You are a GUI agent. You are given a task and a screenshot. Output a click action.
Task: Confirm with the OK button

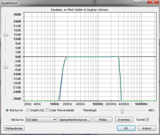[126, 128]
